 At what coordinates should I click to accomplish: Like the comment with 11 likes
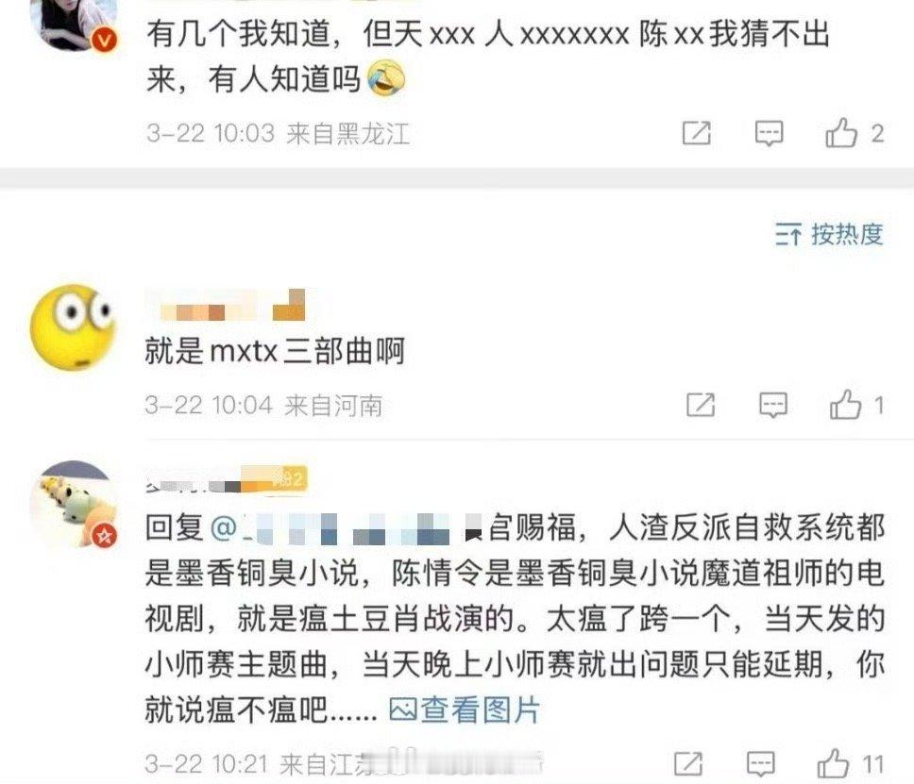(851, 763)
